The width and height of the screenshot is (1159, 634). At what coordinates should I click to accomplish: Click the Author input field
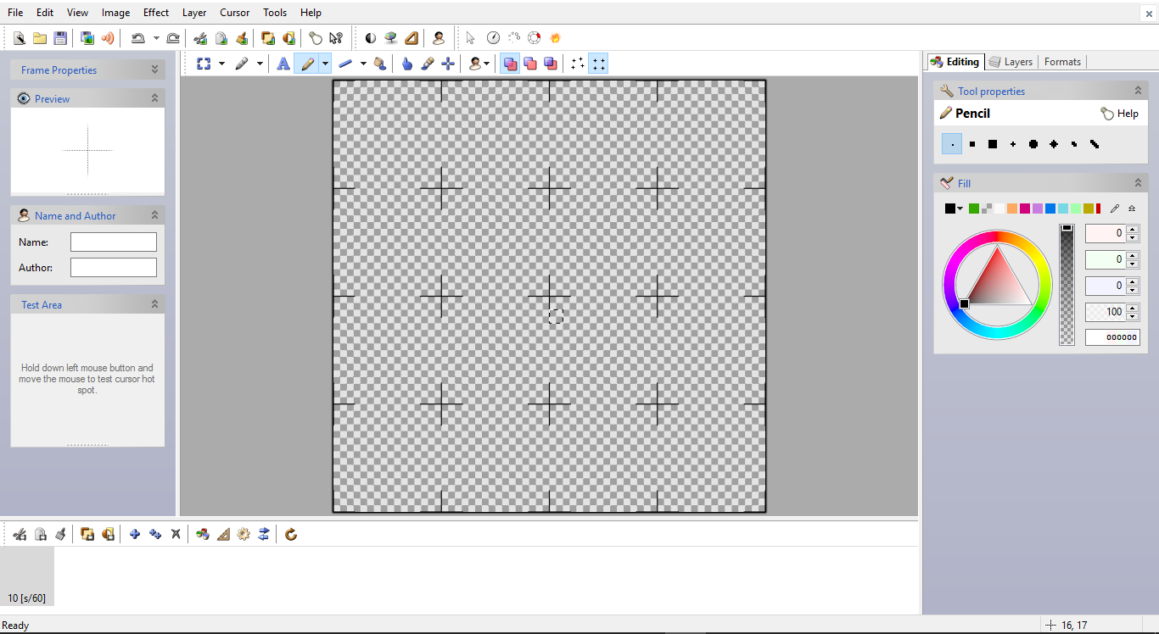coord(114,268)
